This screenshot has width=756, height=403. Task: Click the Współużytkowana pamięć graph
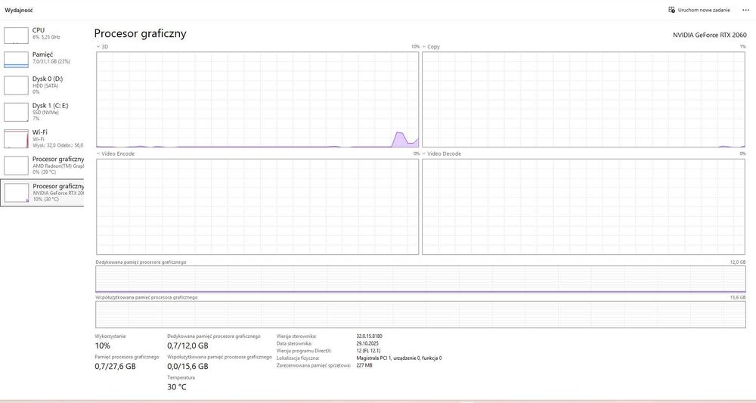[420, 315]
